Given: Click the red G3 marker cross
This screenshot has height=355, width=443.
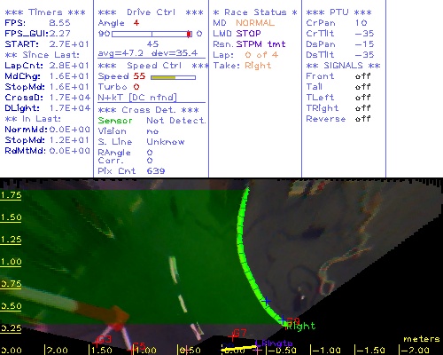Looking at the screenshot, I should (97, 343).
